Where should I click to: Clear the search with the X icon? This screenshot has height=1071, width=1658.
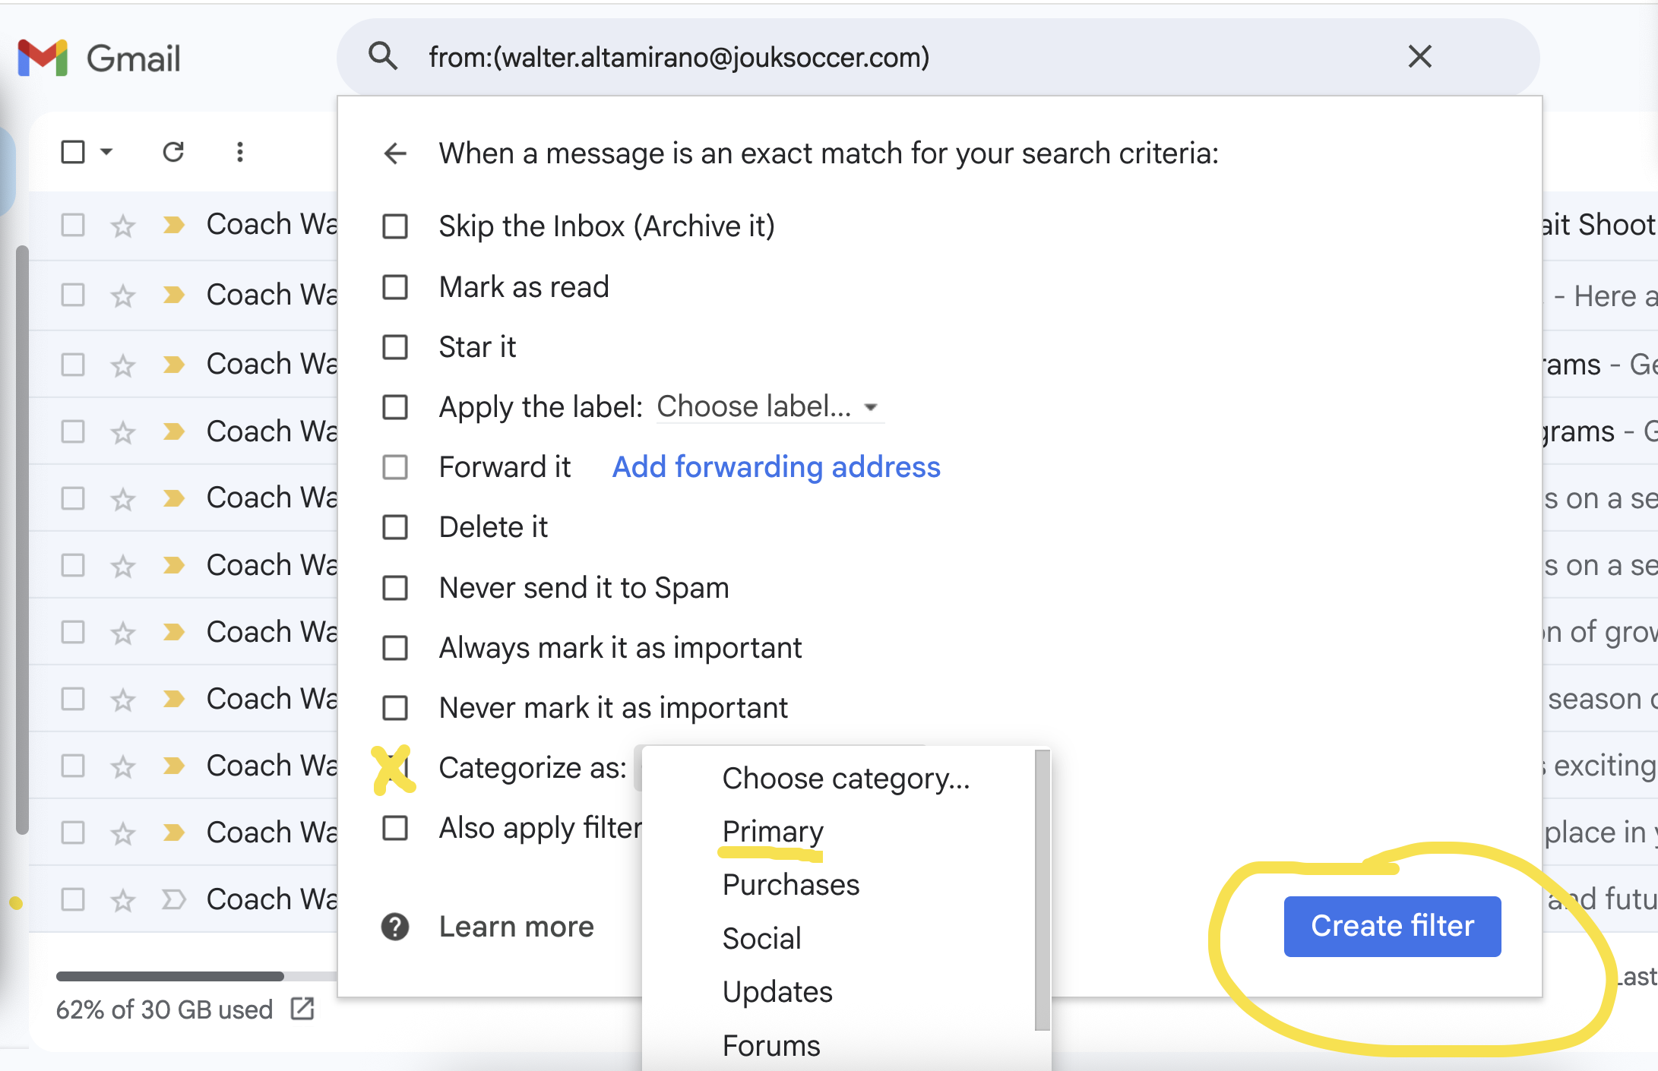pyautogui.click(x=1419, y=57)
